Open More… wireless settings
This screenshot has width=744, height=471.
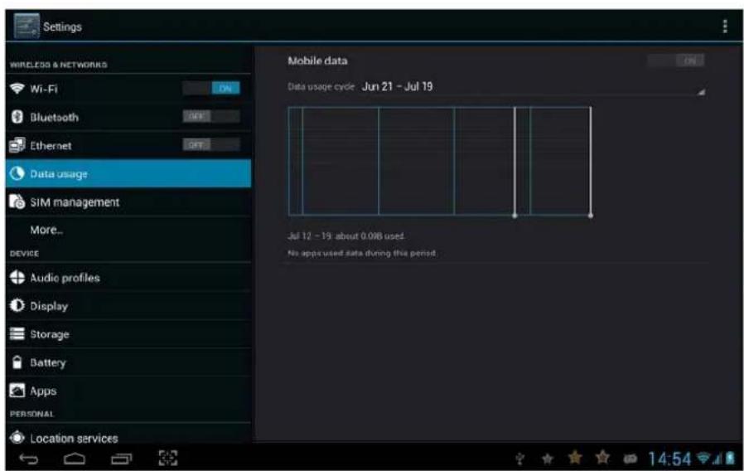point(128,230)
